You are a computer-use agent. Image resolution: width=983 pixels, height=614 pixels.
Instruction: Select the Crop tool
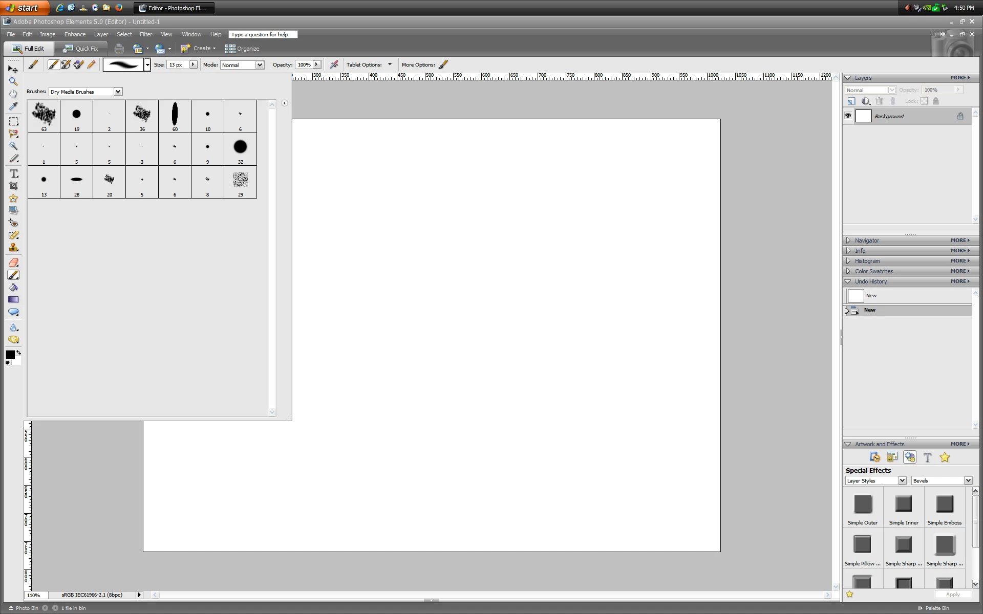[x=14, y=186]
